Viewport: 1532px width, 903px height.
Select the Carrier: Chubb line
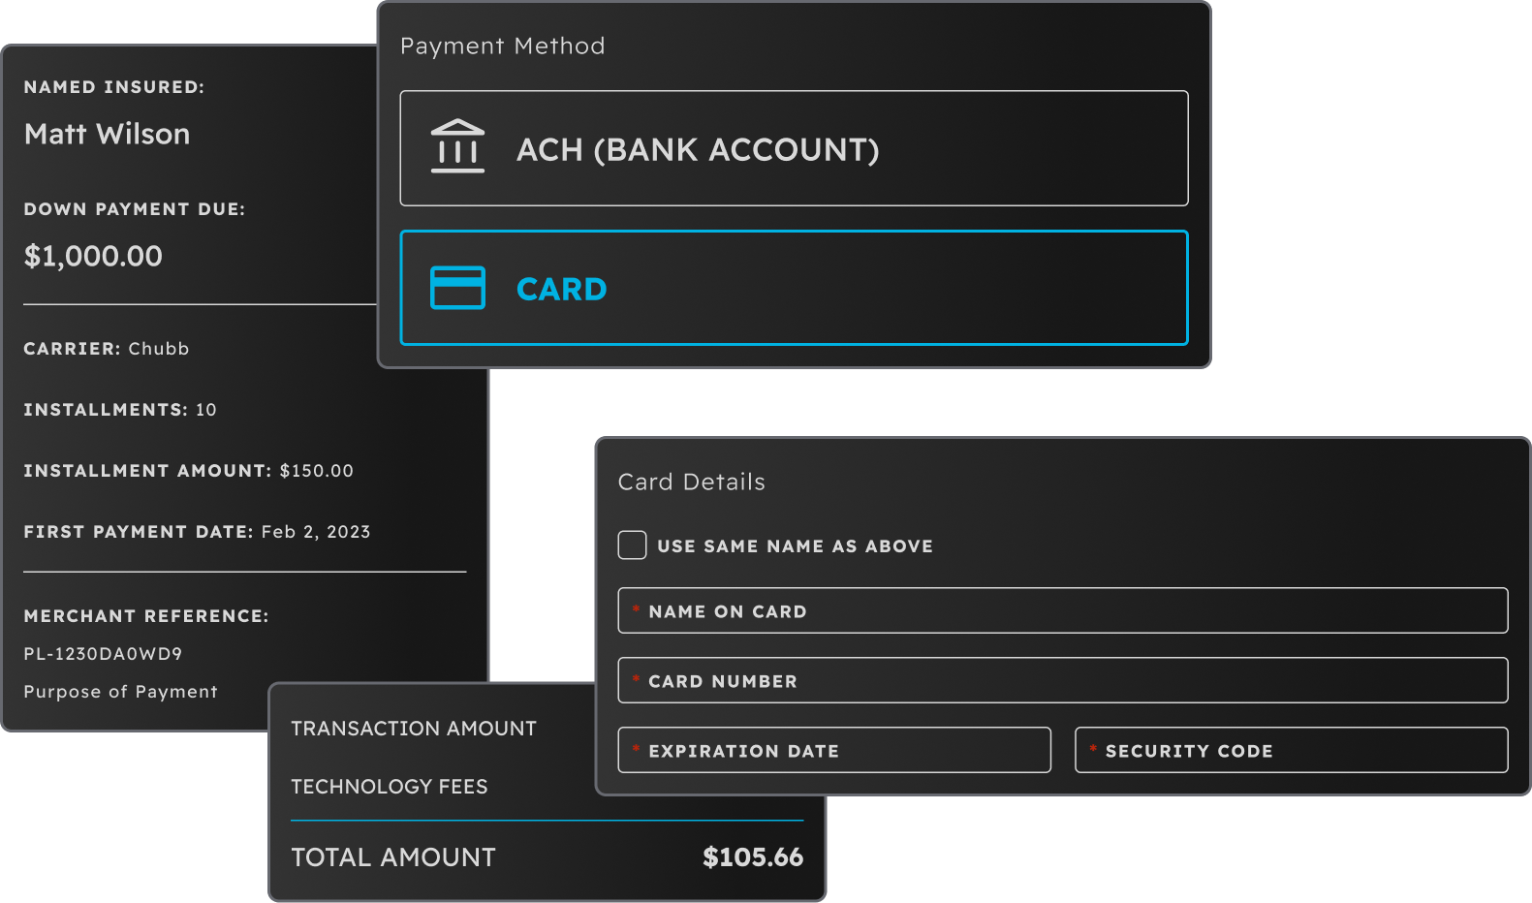click(x=107, y=349)
